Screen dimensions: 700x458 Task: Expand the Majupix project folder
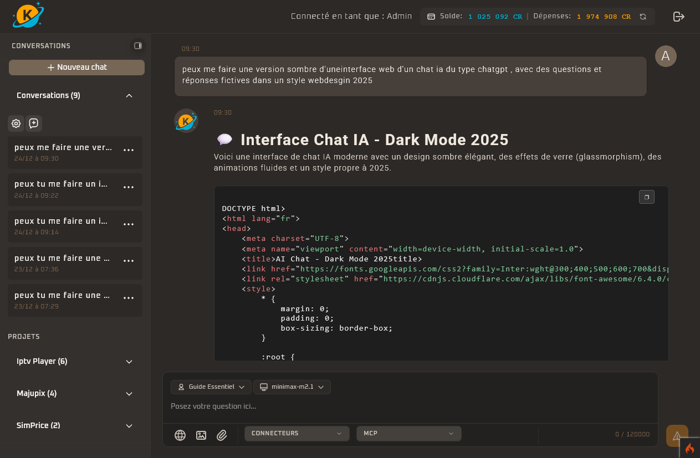tap(129, 394)
